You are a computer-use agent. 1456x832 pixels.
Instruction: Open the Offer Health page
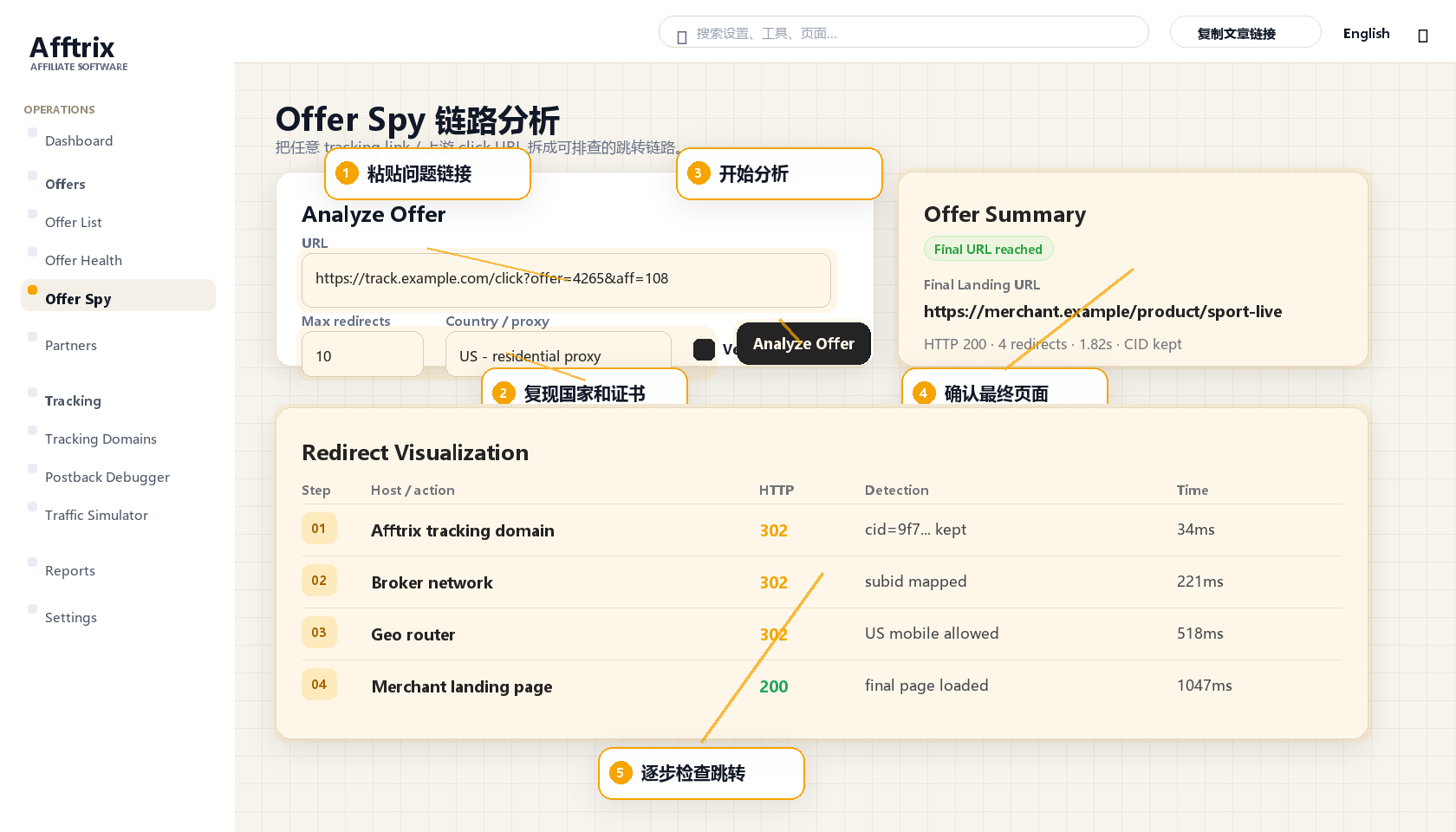click(83, 260)
